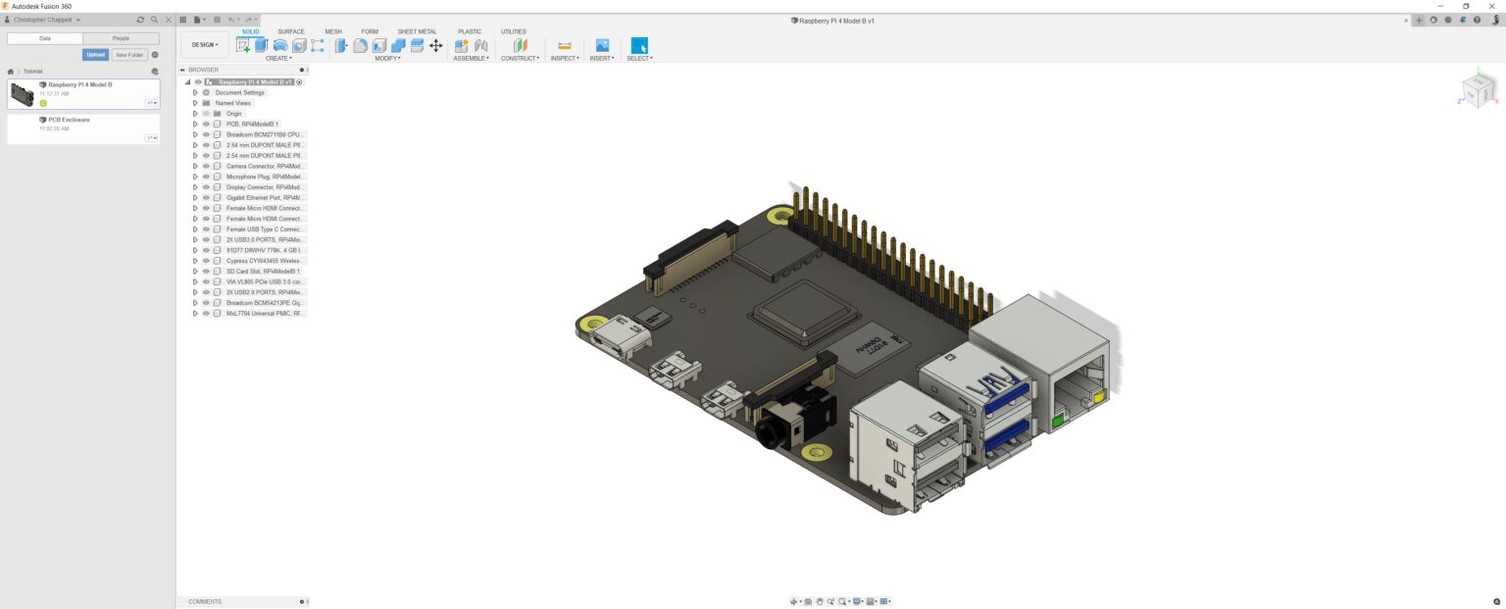
Task: Select the Fillet tool
Action: [360, 45]
